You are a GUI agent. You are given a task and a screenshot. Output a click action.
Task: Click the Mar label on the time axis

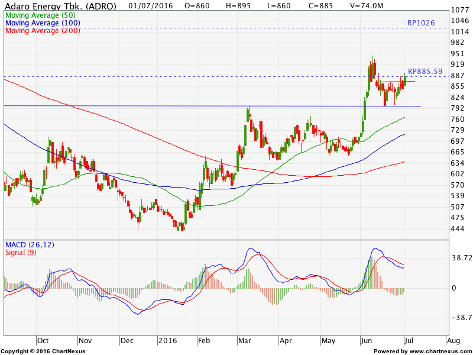tap(244, 341)
